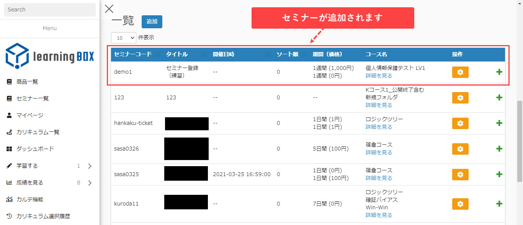
Task: Click the gear button for demo1 seminar
Action: point(460,72)
